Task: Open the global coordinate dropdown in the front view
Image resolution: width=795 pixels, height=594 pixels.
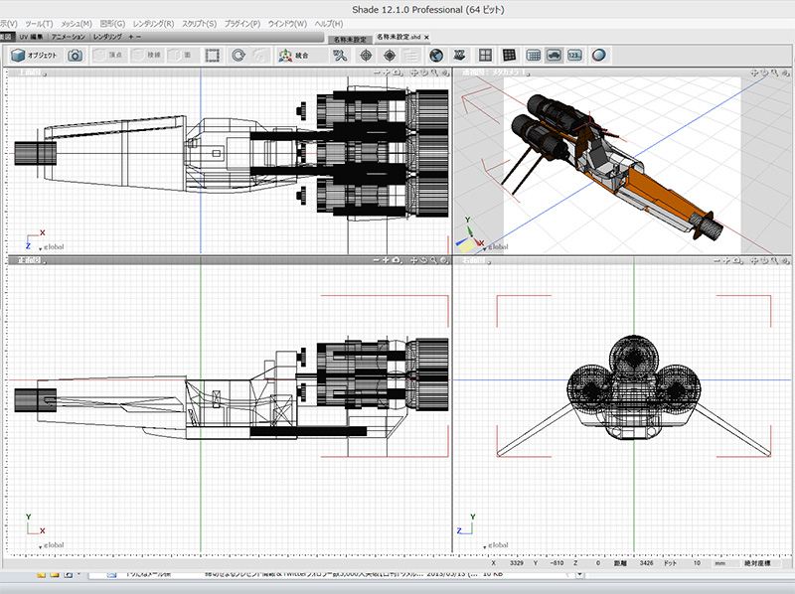Action: pos(52,545)
